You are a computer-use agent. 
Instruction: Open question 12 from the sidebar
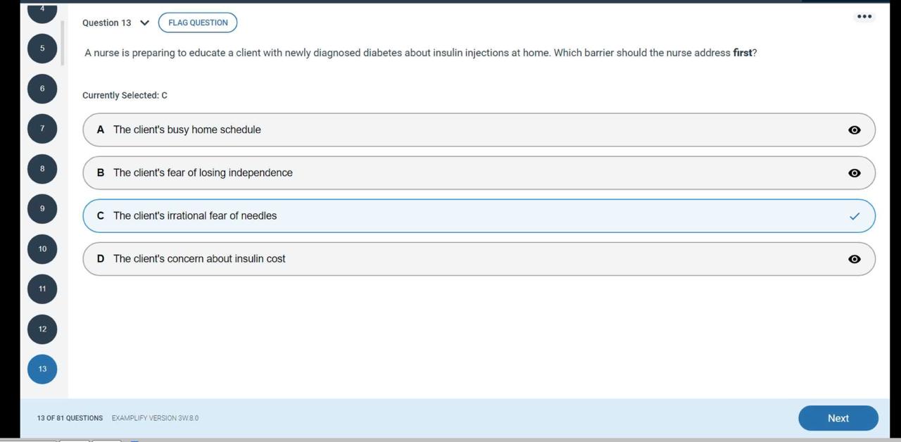point(42,329)
